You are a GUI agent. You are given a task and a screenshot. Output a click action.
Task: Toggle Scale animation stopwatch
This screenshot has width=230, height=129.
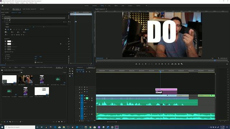pyautogui.click(x=6, y=58)
